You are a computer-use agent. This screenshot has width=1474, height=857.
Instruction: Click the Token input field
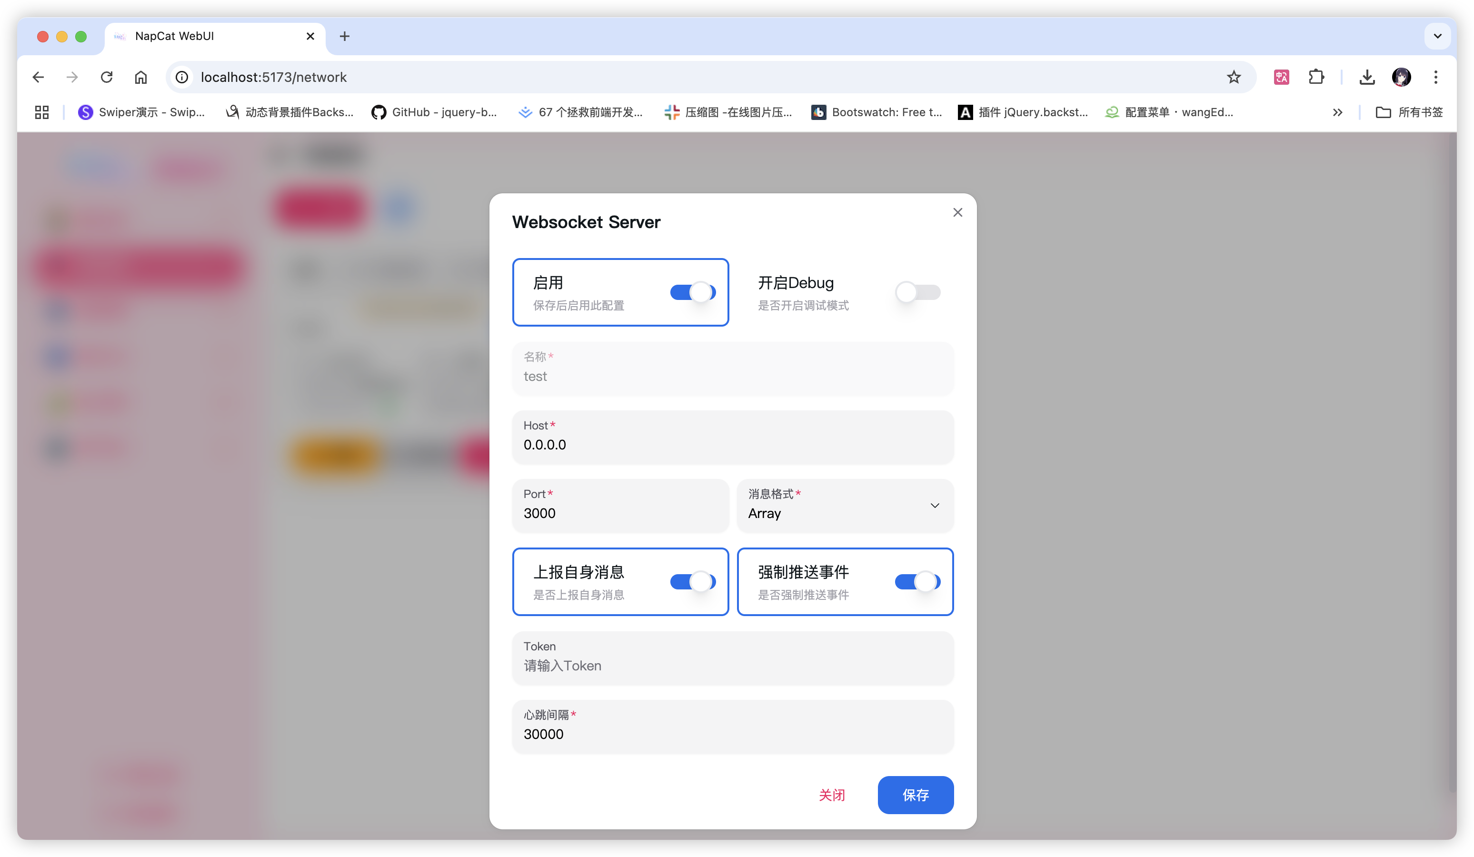click(x=733, y=658)
